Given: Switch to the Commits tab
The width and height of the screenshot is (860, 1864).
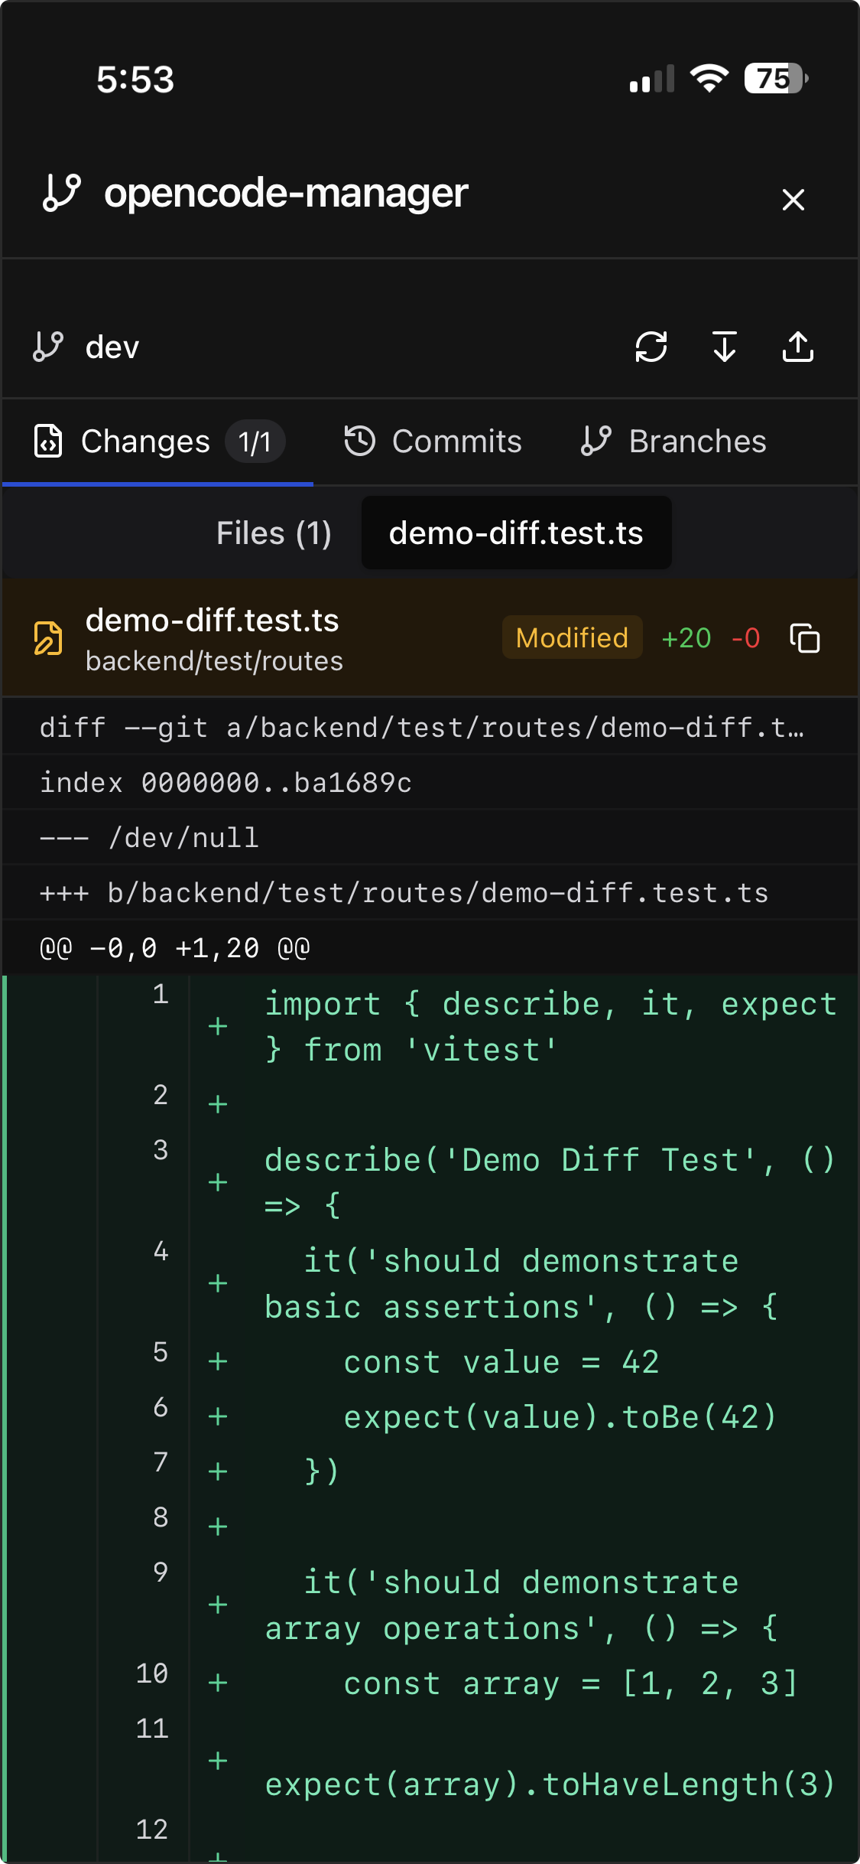Looking at the screenshot, I should [433, 442].
